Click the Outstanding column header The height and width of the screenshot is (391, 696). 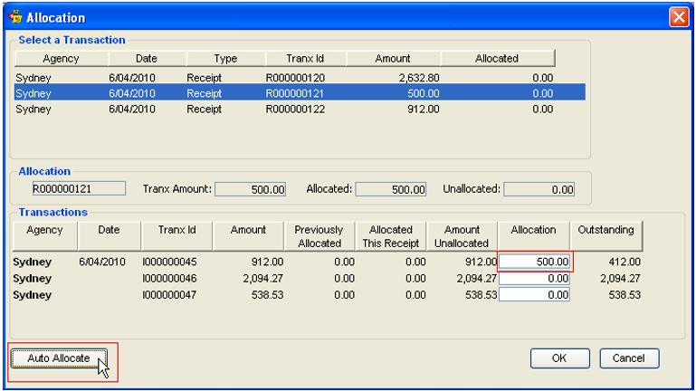[x=605, y=236]
